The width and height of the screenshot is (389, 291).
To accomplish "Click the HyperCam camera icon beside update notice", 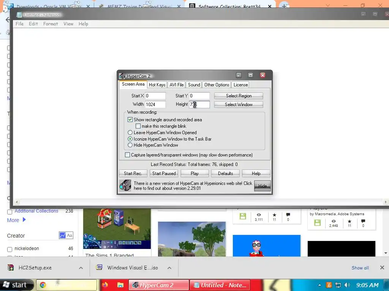I will coord(125,186).
